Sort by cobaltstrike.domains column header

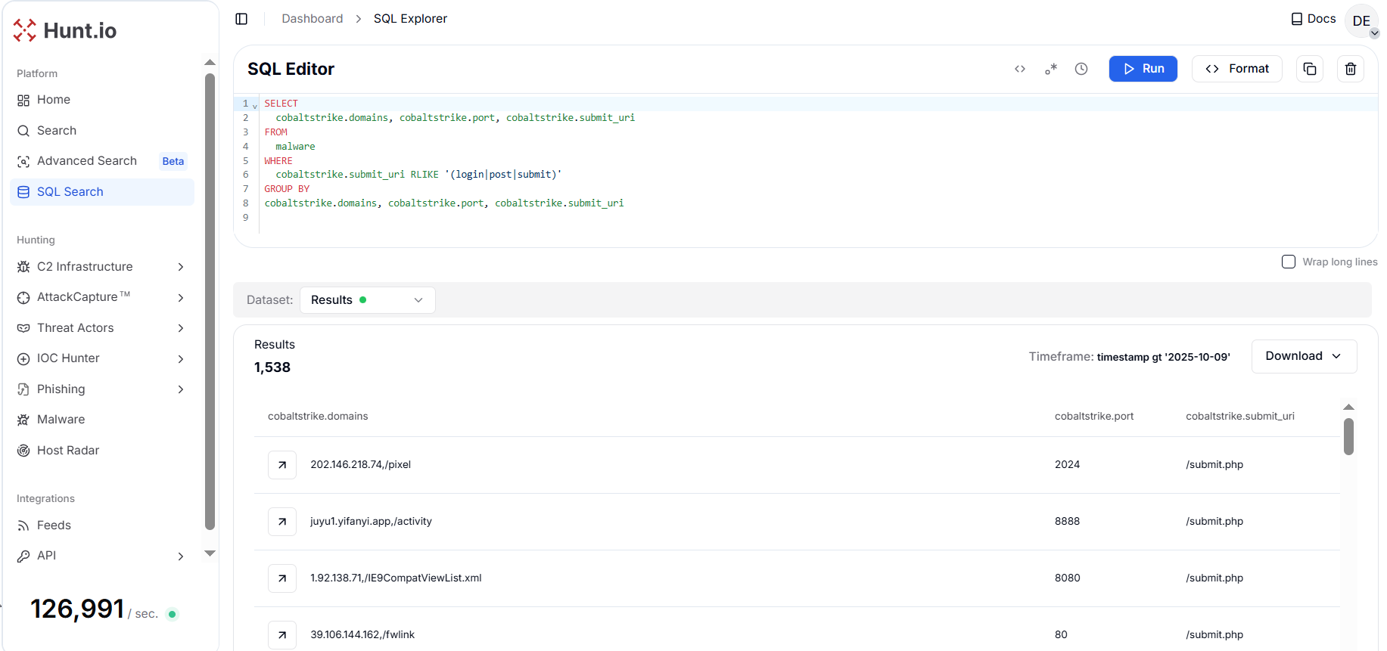tap(318, 417)
